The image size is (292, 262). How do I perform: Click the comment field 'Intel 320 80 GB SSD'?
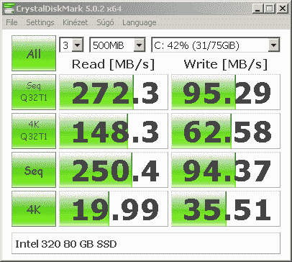pyautogui.click(x=146, y=243)
